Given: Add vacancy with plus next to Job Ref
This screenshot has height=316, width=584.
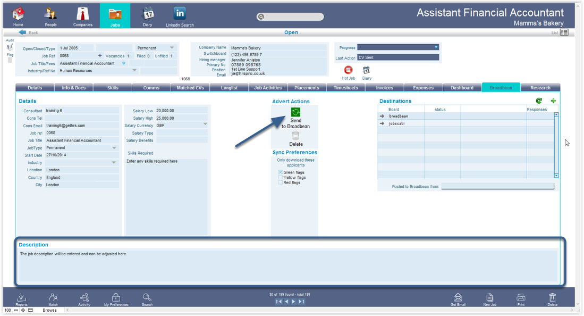Looking at the screenshot, I should 100,55.
